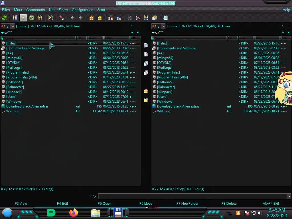Select [Program Files] in the left panel
The image size is (292, 219).
[70, 72]
